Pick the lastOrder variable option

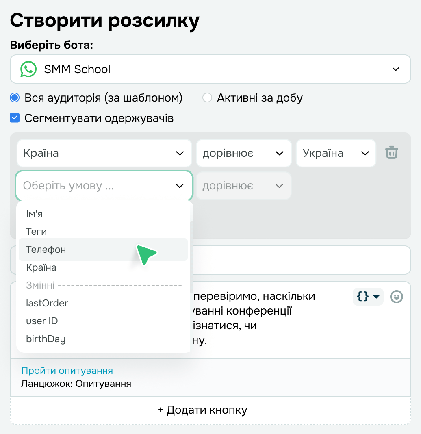pos(47,303)
